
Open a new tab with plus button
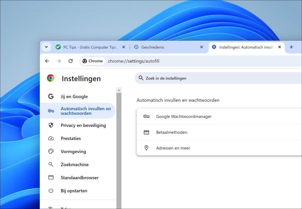(291, 47)
